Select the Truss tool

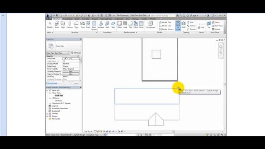[x=83, y=25]
